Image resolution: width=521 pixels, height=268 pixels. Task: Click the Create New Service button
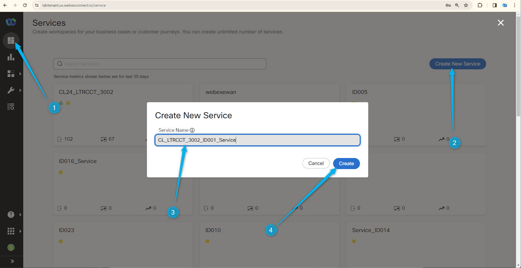[458, 64]
